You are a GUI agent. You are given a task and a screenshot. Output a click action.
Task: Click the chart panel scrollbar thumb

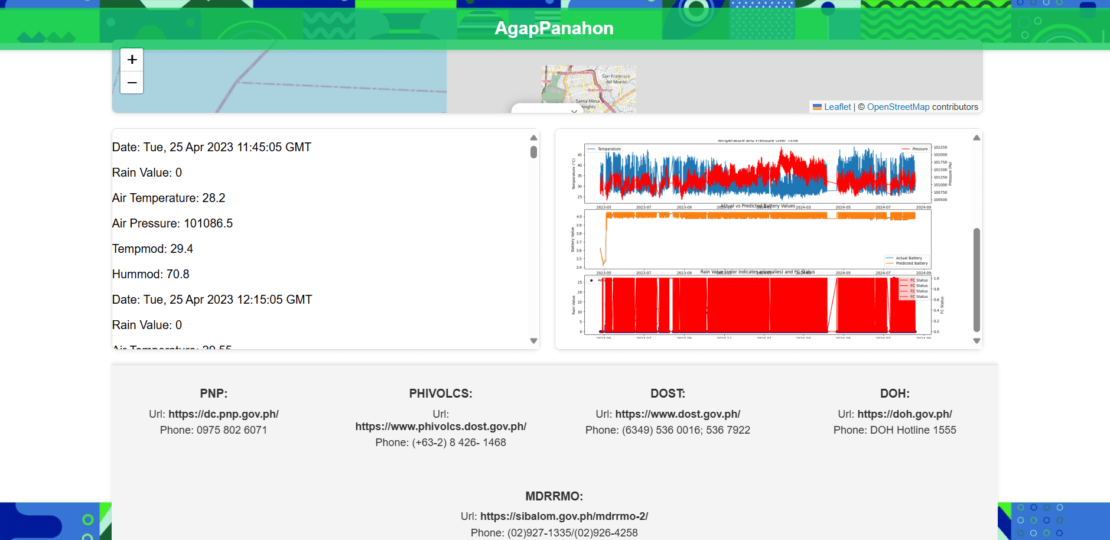coord(976,279)
